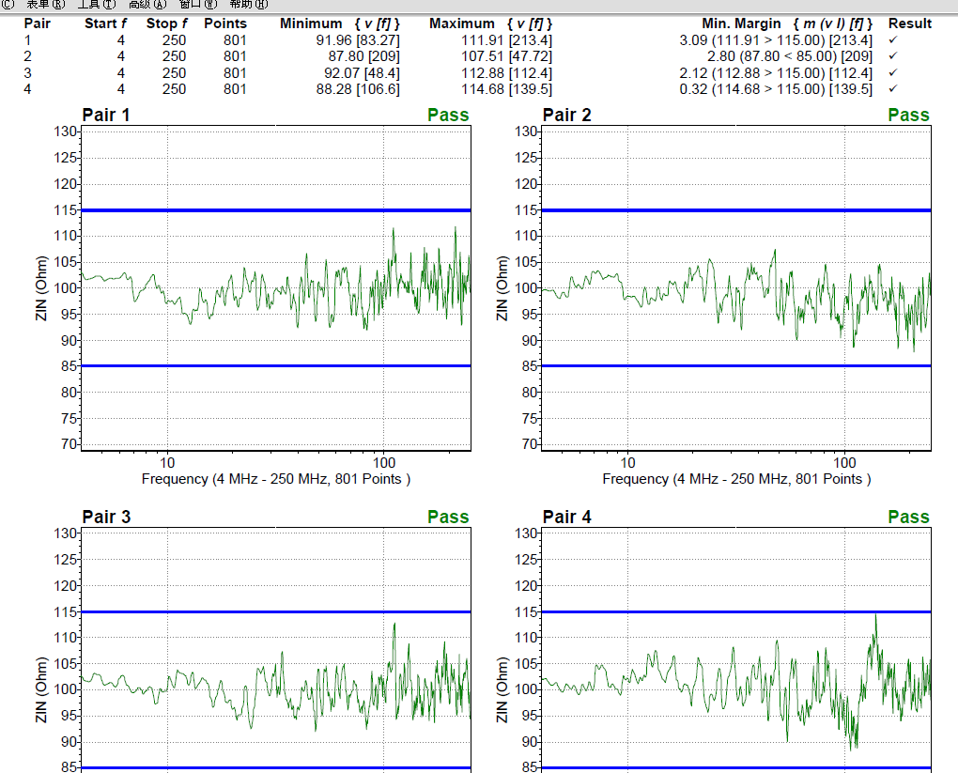Screen dimensions: 958x773
Task: Click the Result column header
Action: click(x=909, y=23)
